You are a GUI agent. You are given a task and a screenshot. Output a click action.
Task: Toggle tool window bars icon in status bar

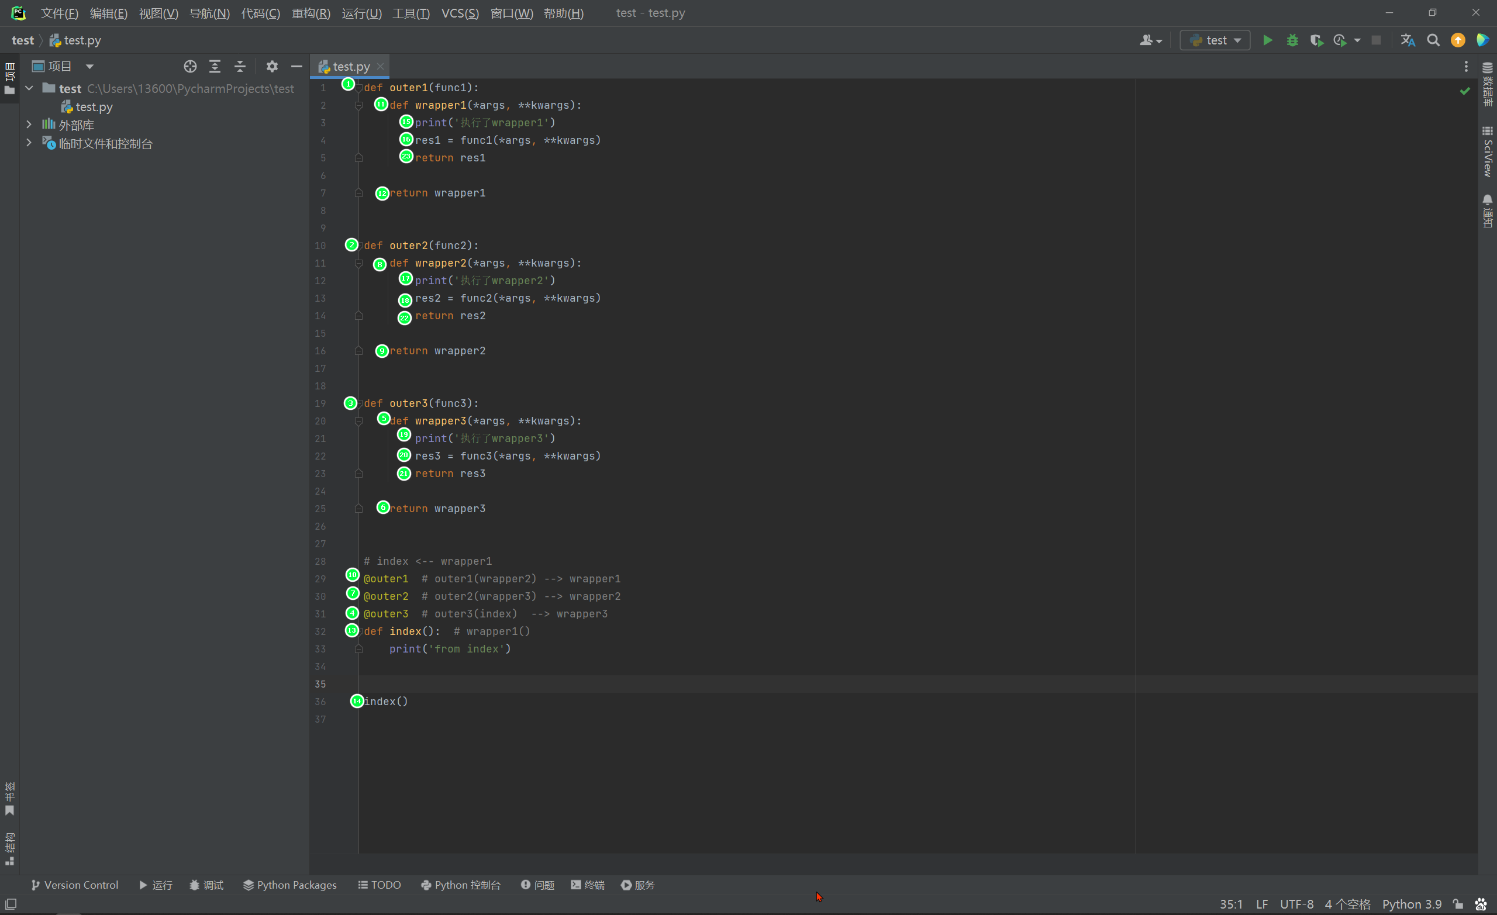[x=11, y=904]
